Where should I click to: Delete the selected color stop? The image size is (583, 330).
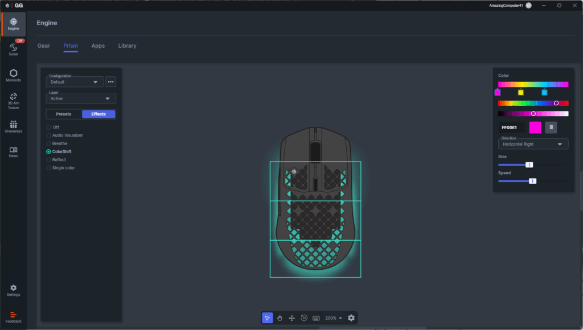[x=551, y=127]
